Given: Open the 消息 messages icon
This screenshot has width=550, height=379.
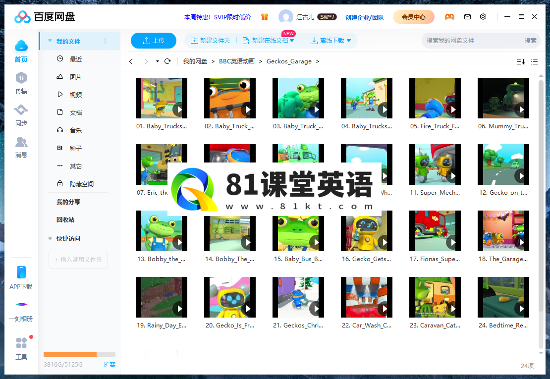Looking at the screenshot, I should click(21, 142).
